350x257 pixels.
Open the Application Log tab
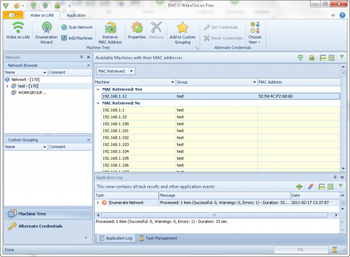point(116,238)
